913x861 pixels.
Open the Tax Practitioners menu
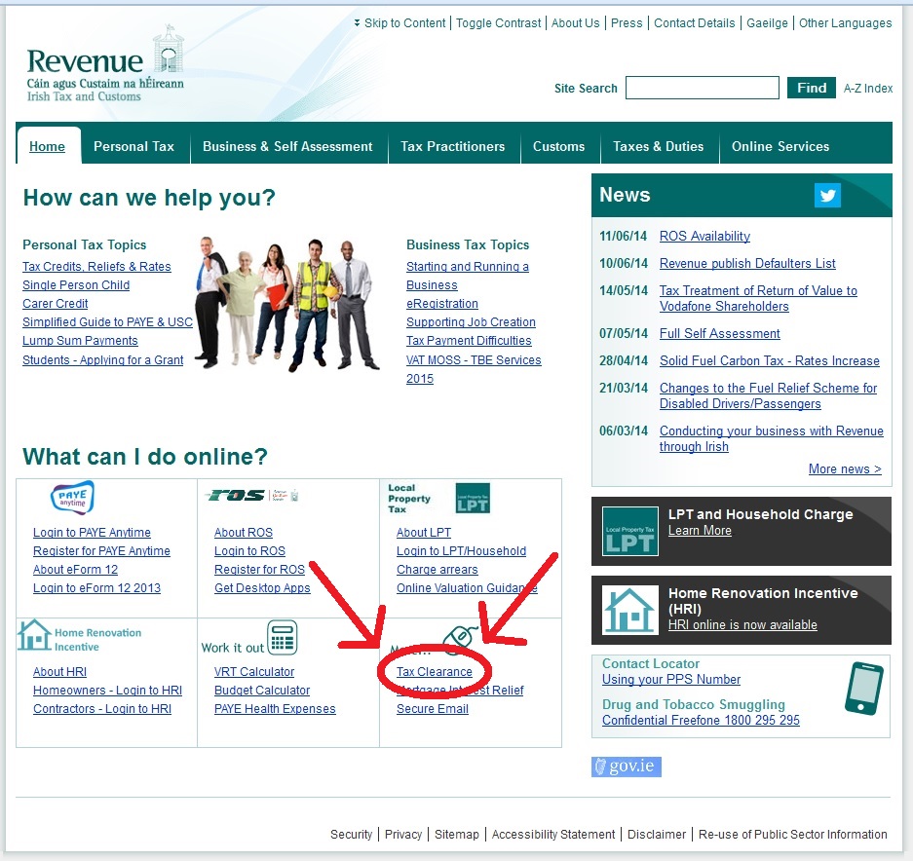click(452, 146)
